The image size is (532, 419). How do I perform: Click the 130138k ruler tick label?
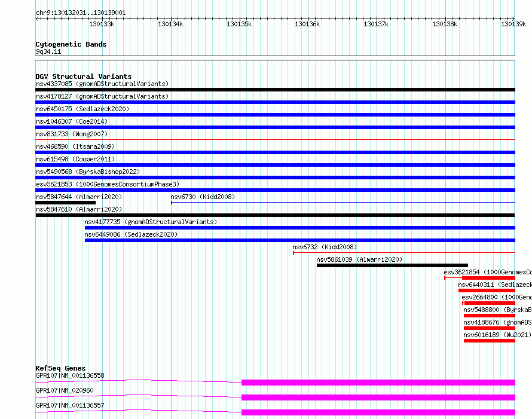tap(445, 24)
